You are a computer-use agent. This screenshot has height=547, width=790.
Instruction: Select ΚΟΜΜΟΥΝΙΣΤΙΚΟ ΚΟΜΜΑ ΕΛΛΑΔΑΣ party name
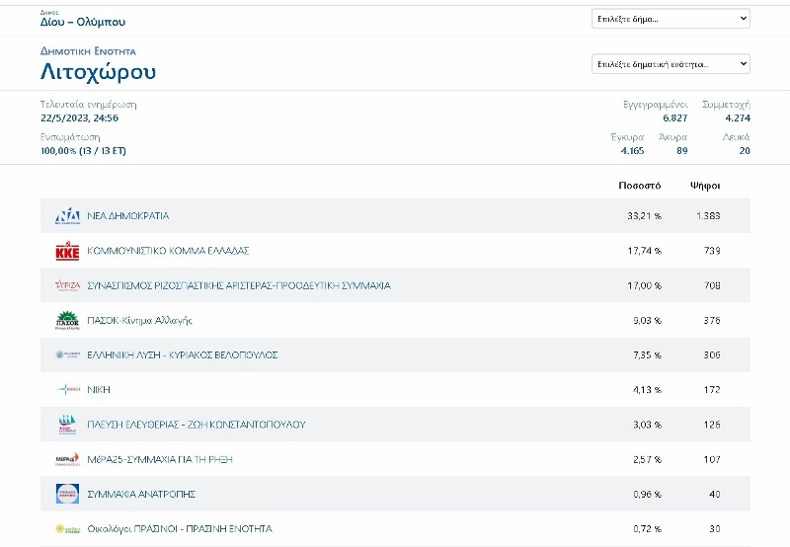click(168, 251)
